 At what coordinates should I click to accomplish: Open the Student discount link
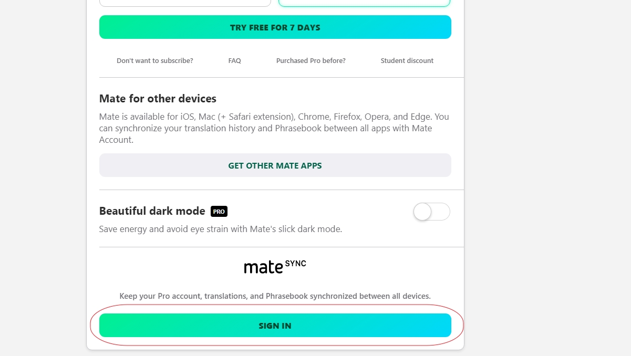click(407, 61)
